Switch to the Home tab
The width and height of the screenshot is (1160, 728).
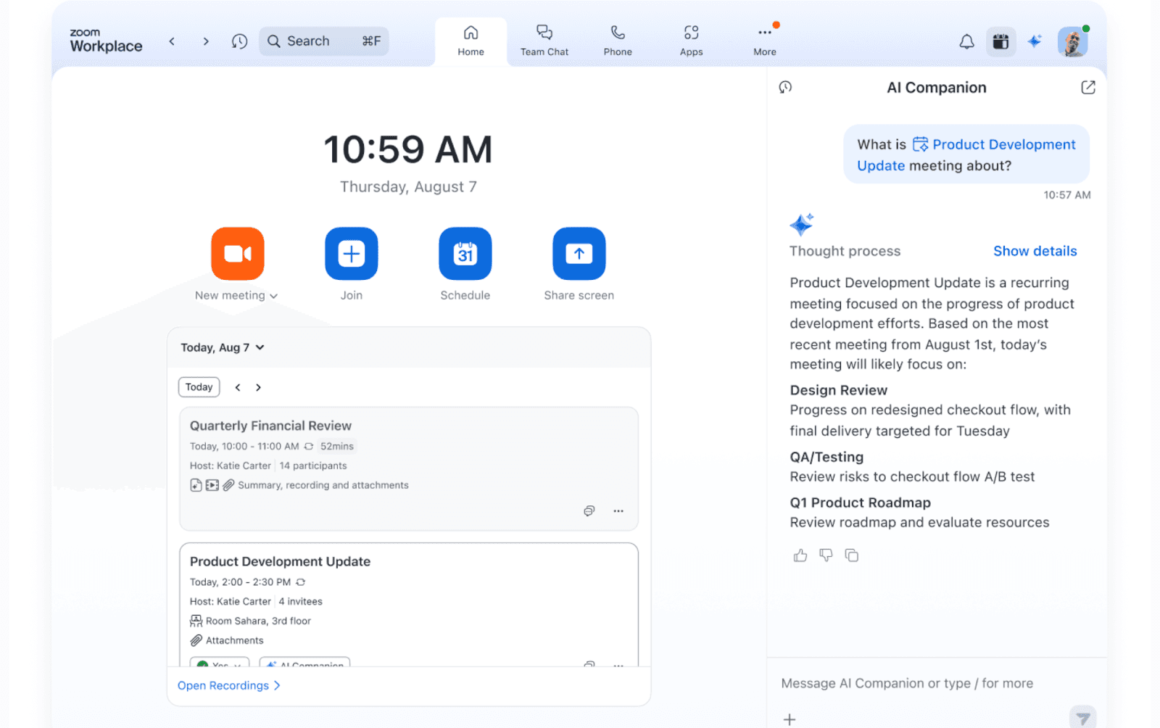pyautogui.click(x=471, y=41)
